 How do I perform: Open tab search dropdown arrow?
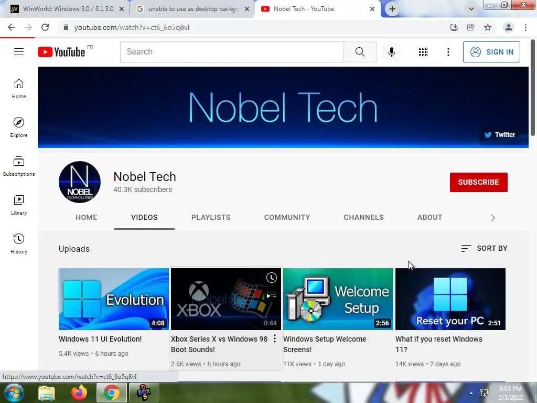(x=471, y=9)
